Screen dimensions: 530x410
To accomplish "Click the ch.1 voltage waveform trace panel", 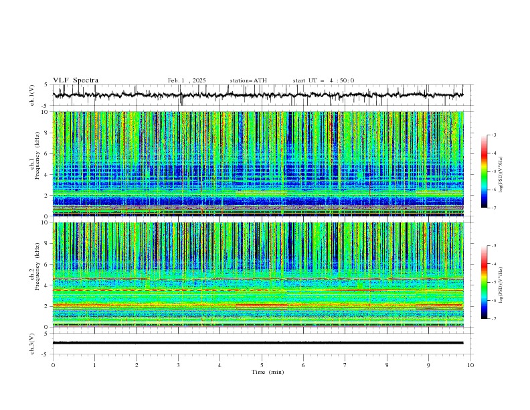I will (262, 95).
